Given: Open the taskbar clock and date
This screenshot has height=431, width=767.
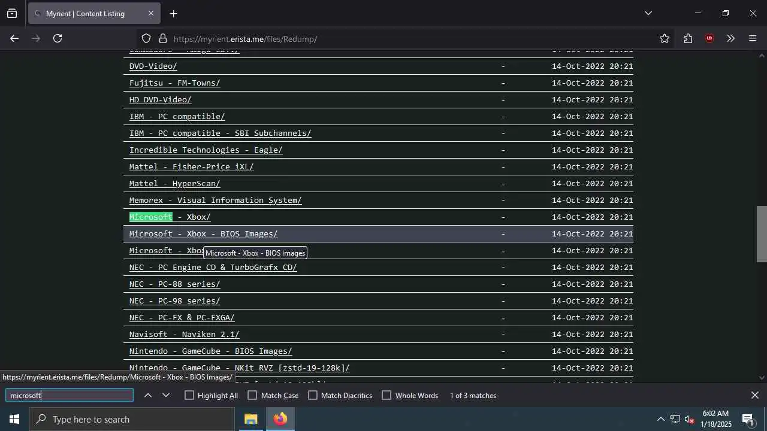Looking at the screenshot, I should coord(715,419).
